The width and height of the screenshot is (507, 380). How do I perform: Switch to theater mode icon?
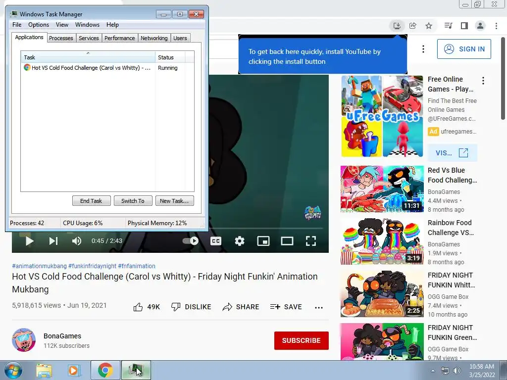click(x=287, y=241)
